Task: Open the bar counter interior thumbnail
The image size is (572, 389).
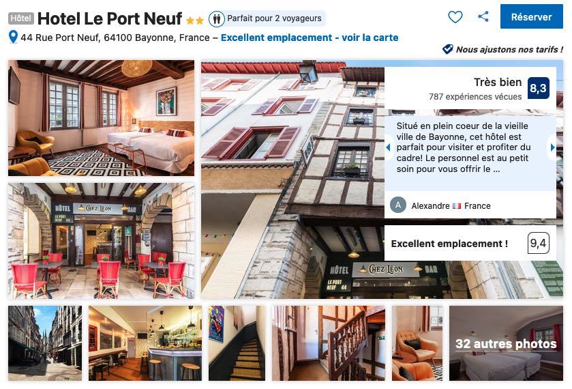Action: point(145,343)
